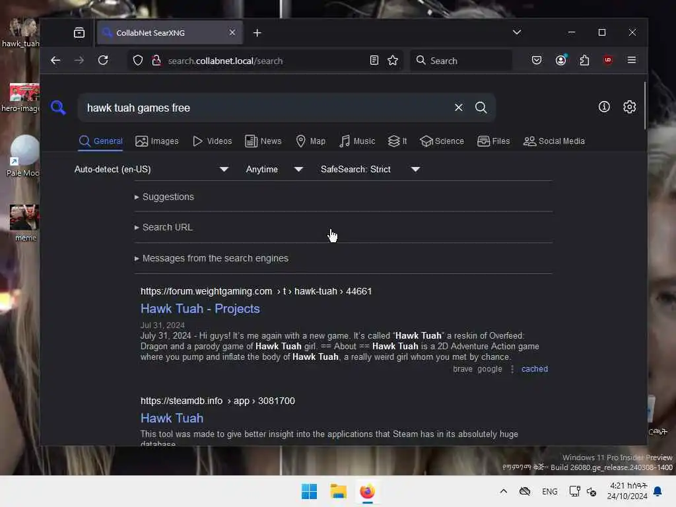
Task: Switch to the Music tab
Action: [x=357, y=141]
